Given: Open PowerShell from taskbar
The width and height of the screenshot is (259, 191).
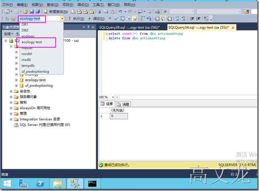Looking at the screenshot, I should tap(40, 183).
